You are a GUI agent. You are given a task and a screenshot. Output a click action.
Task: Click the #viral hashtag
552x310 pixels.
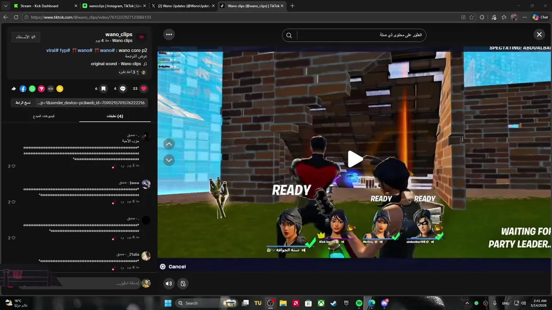[52, 50]
